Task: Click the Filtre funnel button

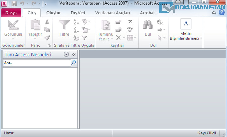Action: (64, 28)
